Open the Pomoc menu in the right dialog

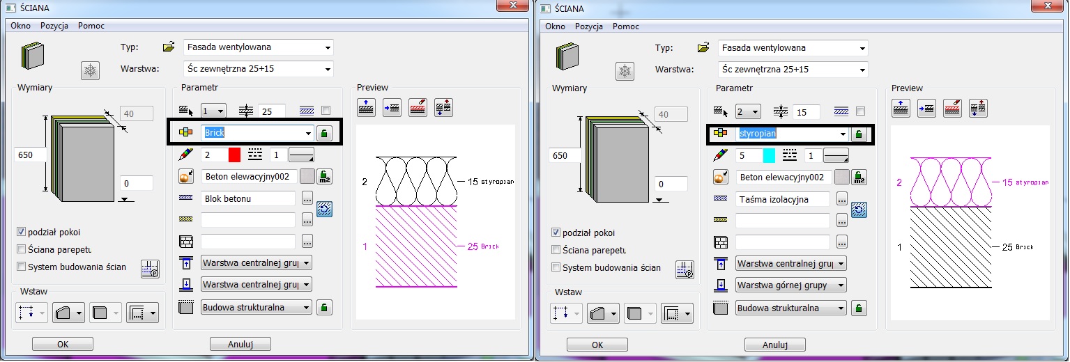coord(625,26)
